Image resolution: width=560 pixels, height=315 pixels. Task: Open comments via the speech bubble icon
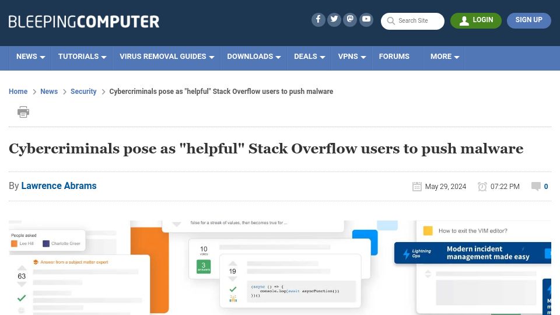point(535,186)
